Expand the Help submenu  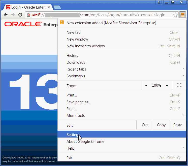122,148
